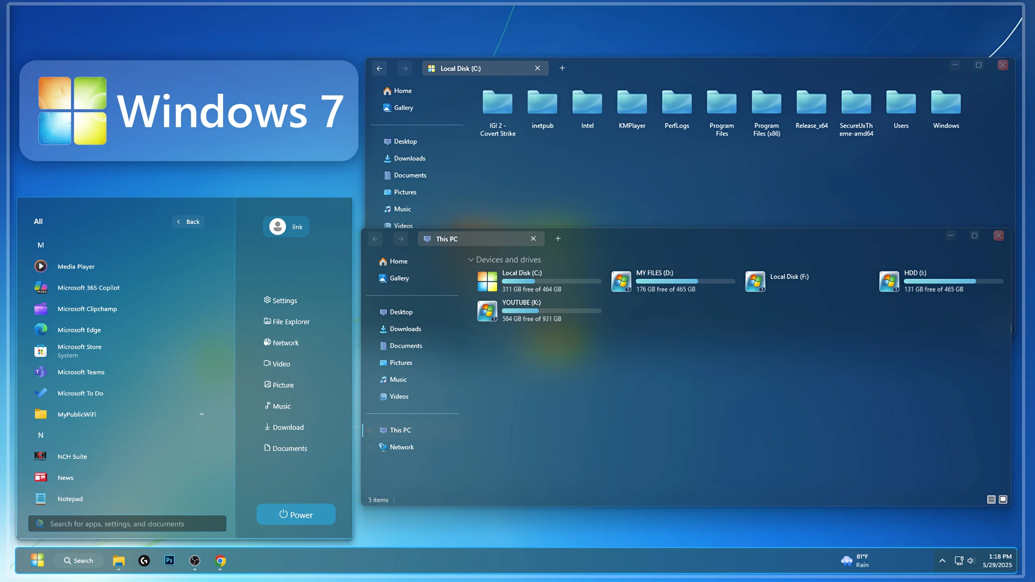Click the Power button
This screenshot has height=582, width=1035.
click(296, 515)
